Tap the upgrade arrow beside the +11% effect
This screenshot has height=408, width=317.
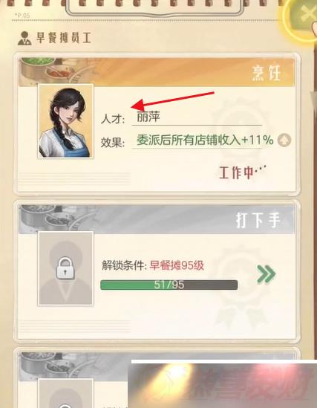click(284, 140)
